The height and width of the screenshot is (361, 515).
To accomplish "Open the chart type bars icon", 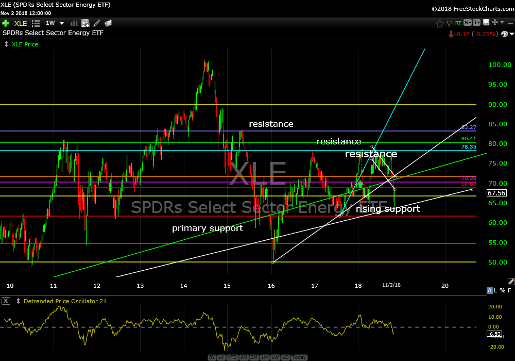I will pyautogui.click(x=74, y=23).
